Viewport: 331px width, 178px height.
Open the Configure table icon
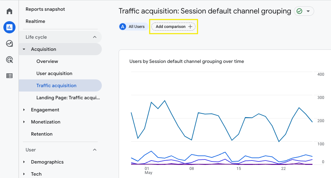pos(9,76)
